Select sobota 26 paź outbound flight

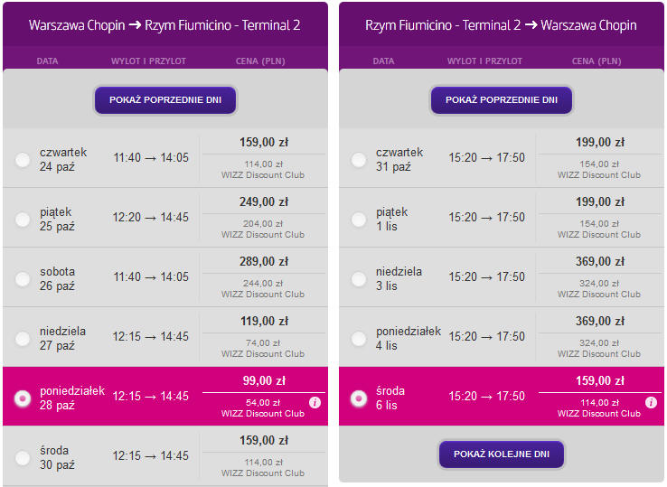[x=23, y=279]
